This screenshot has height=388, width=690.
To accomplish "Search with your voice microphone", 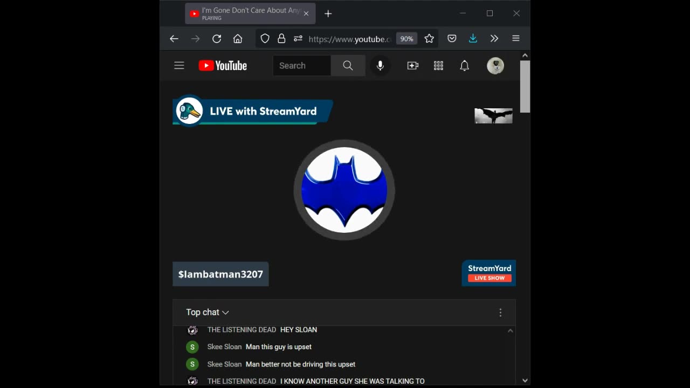I will pos(380,66).
